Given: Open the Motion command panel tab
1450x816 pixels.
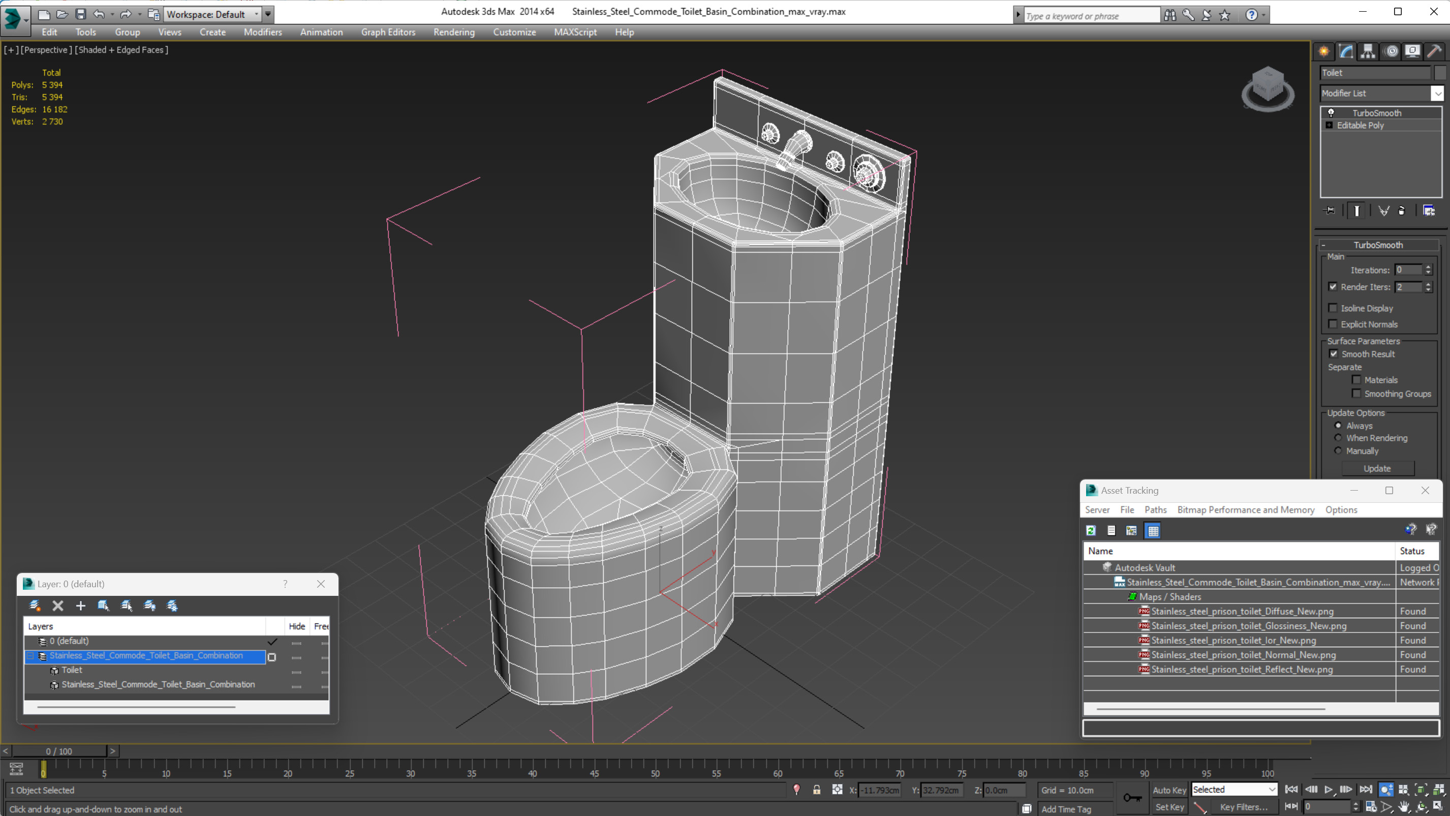Looking at the screenshot, I should [x=1391, y=51].
